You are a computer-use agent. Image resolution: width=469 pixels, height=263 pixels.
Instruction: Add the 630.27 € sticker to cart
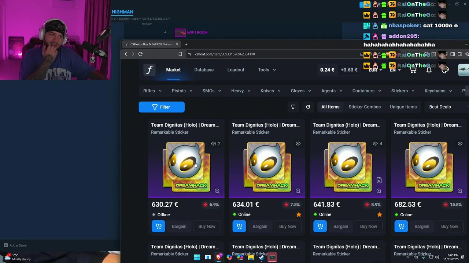158,226
